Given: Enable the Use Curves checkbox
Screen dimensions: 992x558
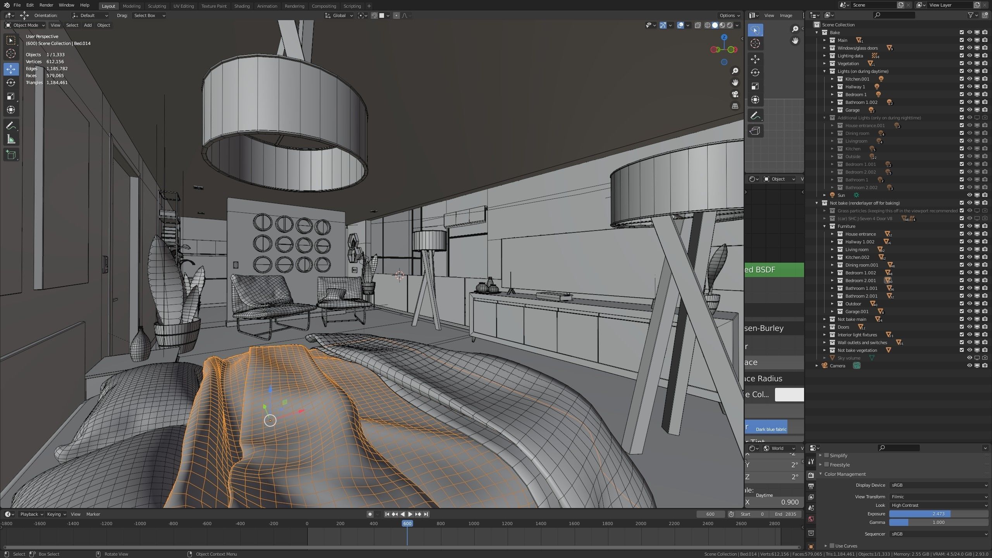Looking at the screenshot, I should point(832,546).
